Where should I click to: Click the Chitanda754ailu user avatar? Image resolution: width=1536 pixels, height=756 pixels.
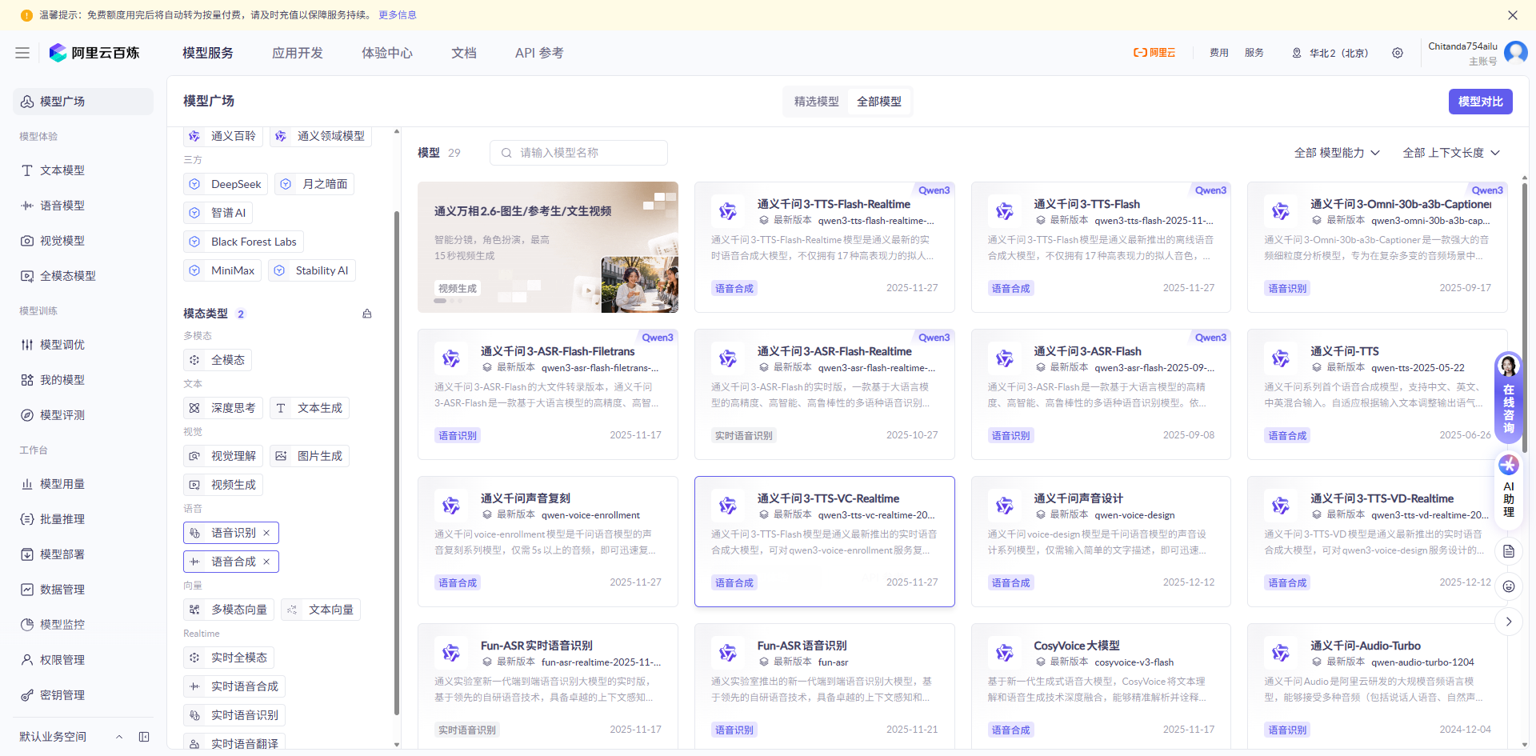coord(1516,52)
